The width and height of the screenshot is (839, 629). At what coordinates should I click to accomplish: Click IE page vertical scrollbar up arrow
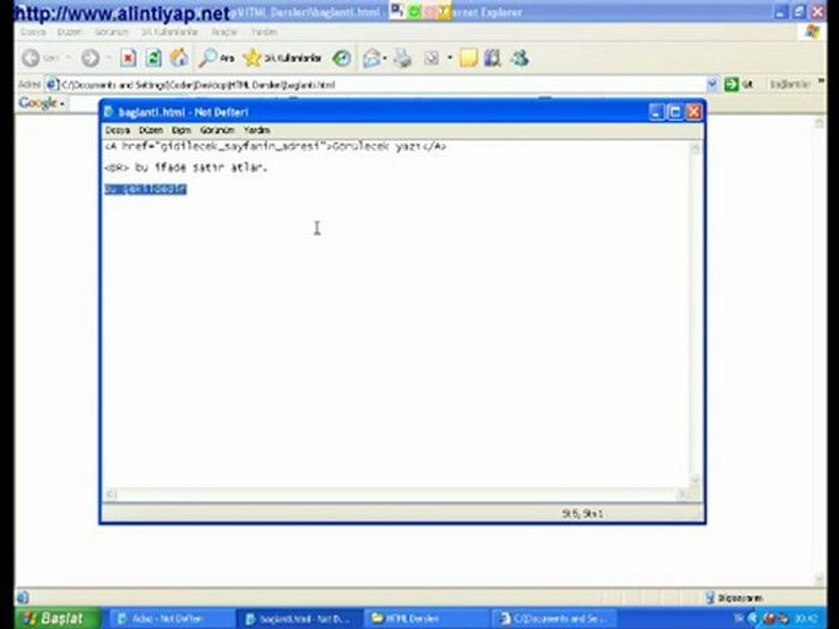(x=818, y=123)
